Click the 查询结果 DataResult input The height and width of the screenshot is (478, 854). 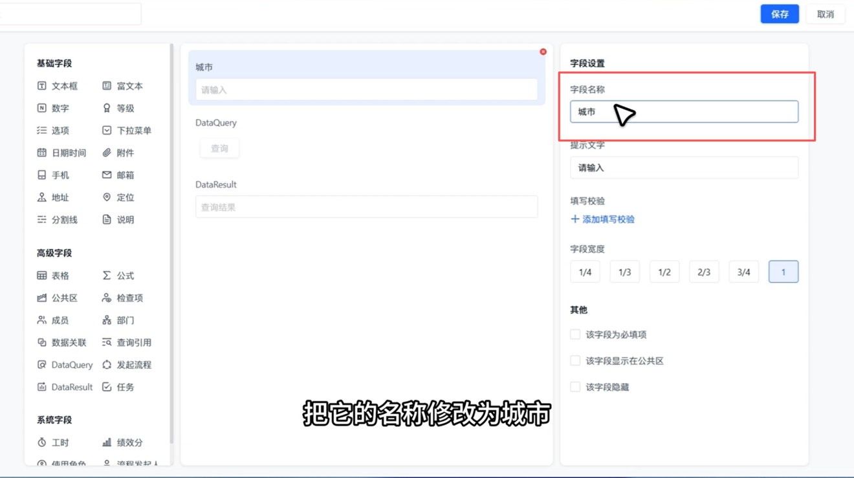click(x=366, y=207)
